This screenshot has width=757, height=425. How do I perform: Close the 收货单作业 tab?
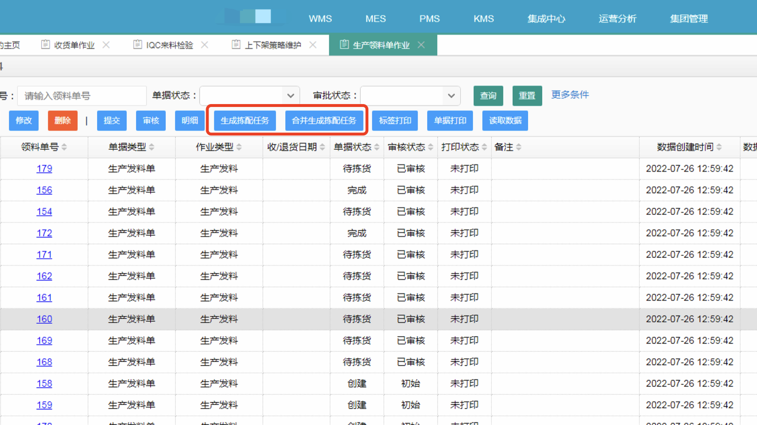click(106, 45)
